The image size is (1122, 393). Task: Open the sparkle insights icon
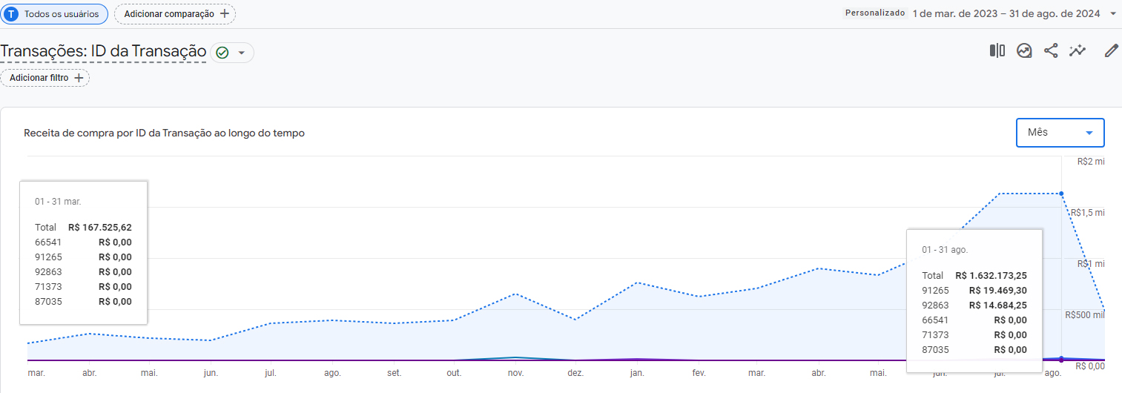[x=1077, y=50]
